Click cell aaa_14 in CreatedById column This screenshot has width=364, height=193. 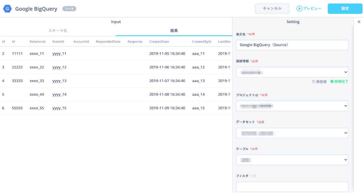pos(198,94)
